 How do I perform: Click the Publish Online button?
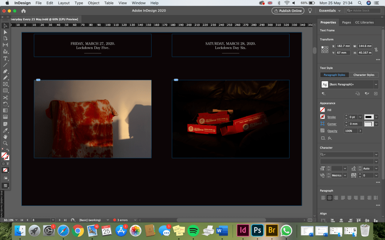[288, 11]
